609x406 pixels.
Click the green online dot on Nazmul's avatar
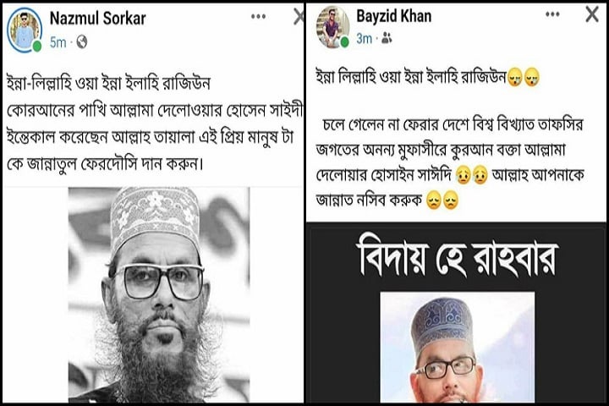(37, 47)
